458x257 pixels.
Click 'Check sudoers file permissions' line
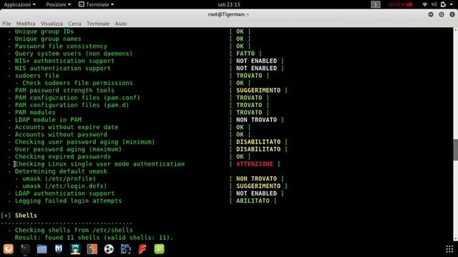(x=77, y=83)
